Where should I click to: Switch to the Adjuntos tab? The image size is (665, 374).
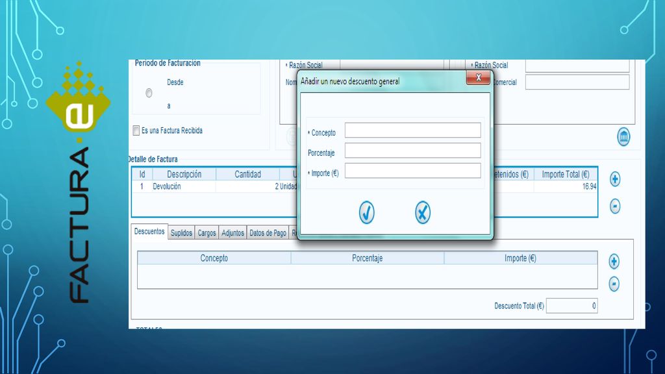coord(233,233)
